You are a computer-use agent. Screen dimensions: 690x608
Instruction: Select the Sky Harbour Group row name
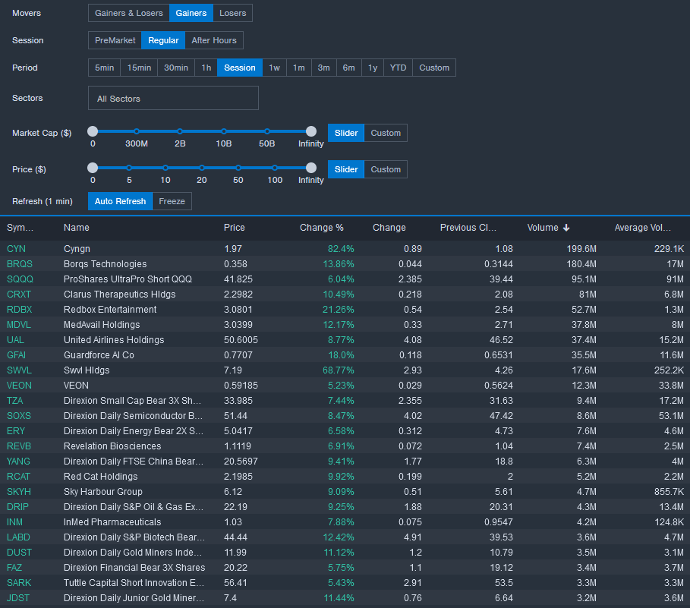(103, 491)
